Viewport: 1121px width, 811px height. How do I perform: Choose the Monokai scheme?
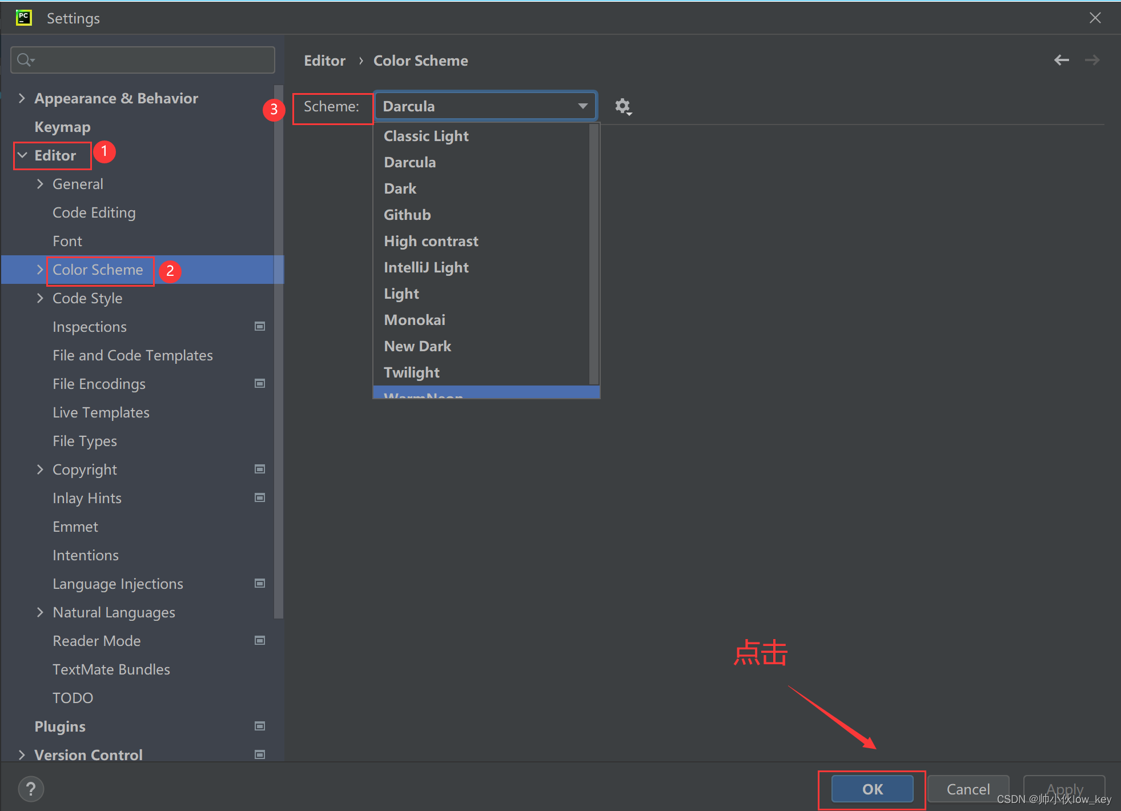[481, 320]
